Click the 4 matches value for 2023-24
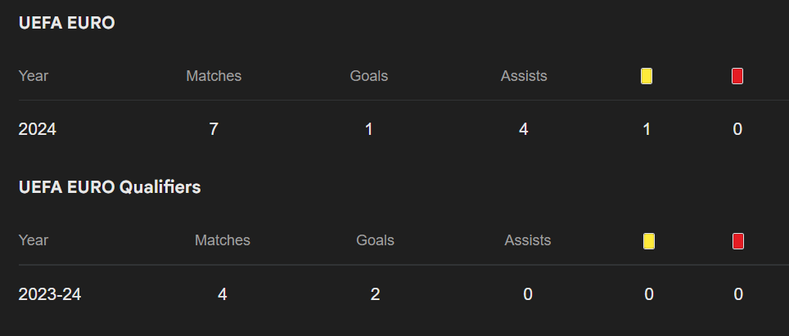789x336 pixels. click(x=223, y=294)
